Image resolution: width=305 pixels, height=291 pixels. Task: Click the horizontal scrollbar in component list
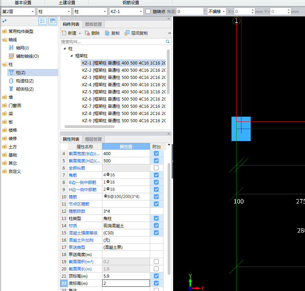[90, 127]
